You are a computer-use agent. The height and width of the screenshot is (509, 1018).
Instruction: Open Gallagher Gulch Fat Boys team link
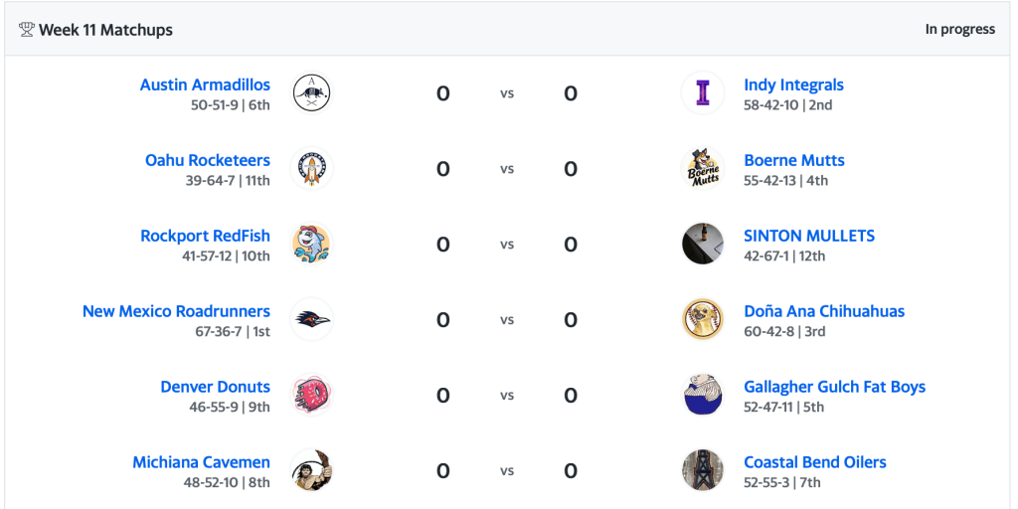tap(834, 387)
